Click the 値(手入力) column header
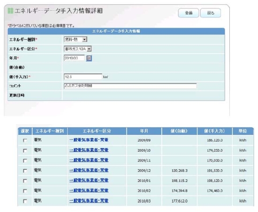This screenshot has height=212, width=258. click(214, 131)
